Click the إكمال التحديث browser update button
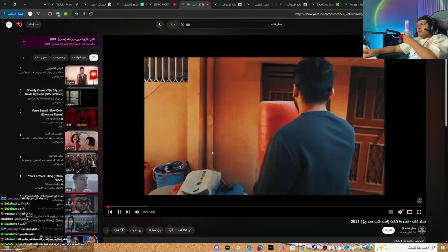The height and width of the screenshot is (252, 448). tap(13, 14)
